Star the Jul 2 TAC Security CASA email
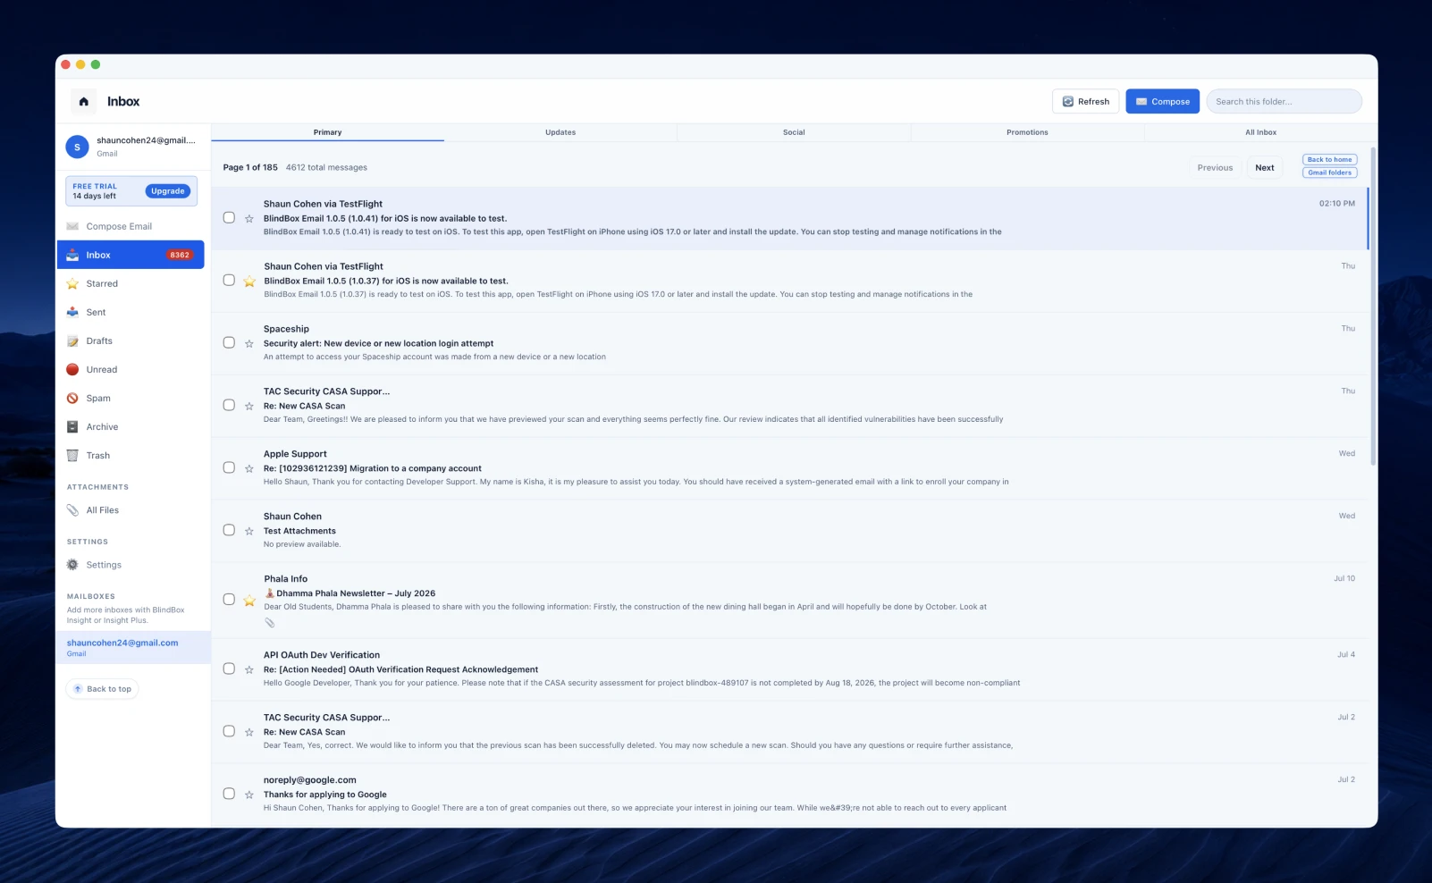Viewport: 1432px width, 883px height. [249, 733]
